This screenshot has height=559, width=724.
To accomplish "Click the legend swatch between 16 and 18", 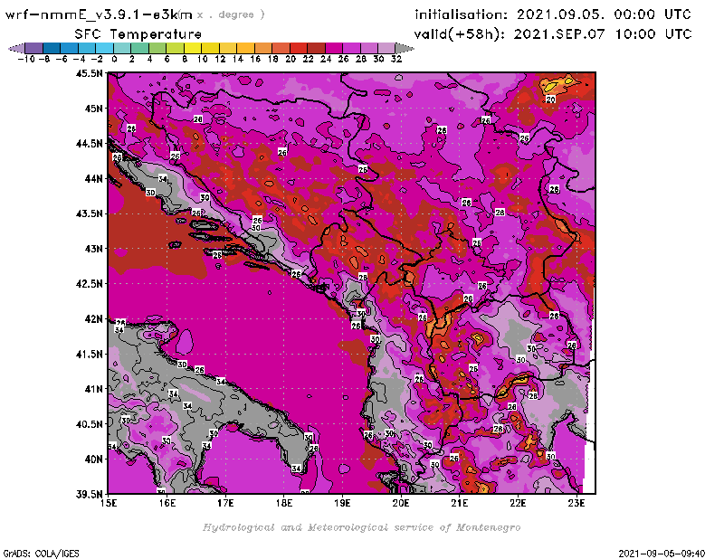I will (263, 48).
